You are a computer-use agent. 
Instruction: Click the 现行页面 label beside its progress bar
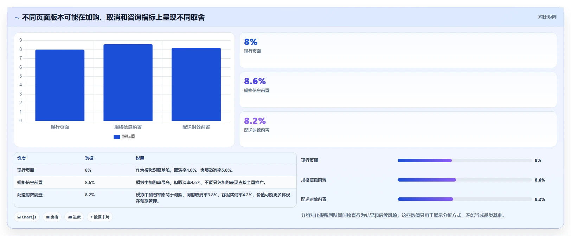[x=309, y=160]
